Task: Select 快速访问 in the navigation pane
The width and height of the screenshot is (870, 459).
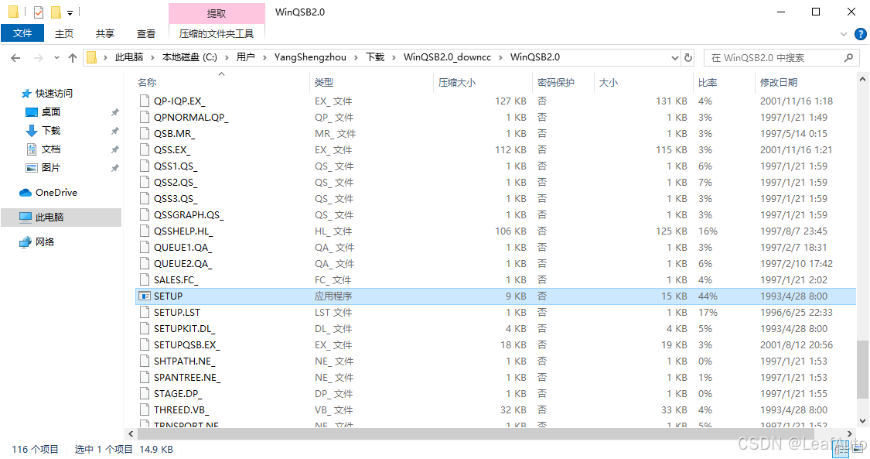Action: point(54,93)
